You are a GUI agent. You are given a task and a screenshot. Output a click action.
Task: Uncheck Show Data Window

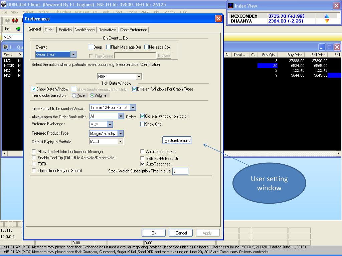(x=34, y=89)
